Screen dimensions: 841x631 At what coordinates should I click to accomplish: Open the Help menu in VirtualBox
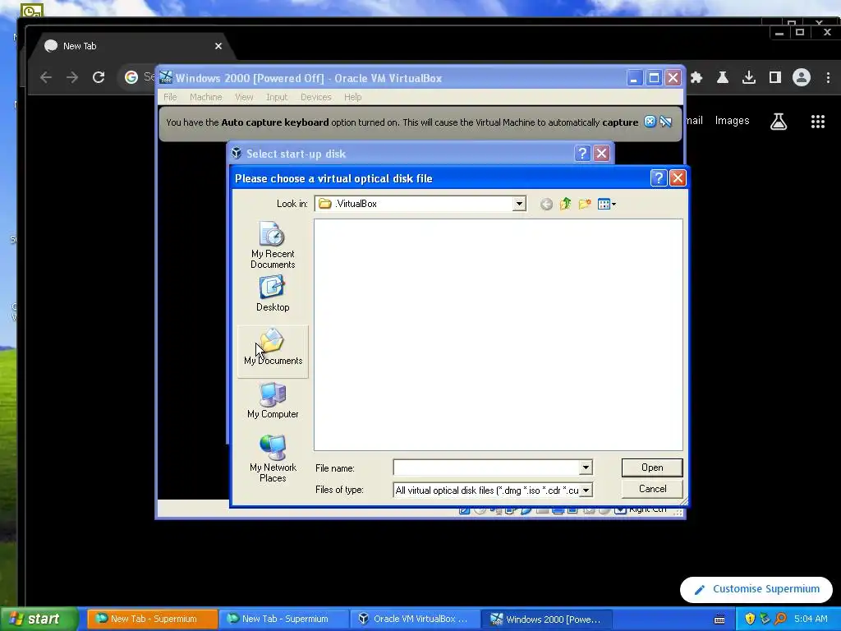click(353, 97)
